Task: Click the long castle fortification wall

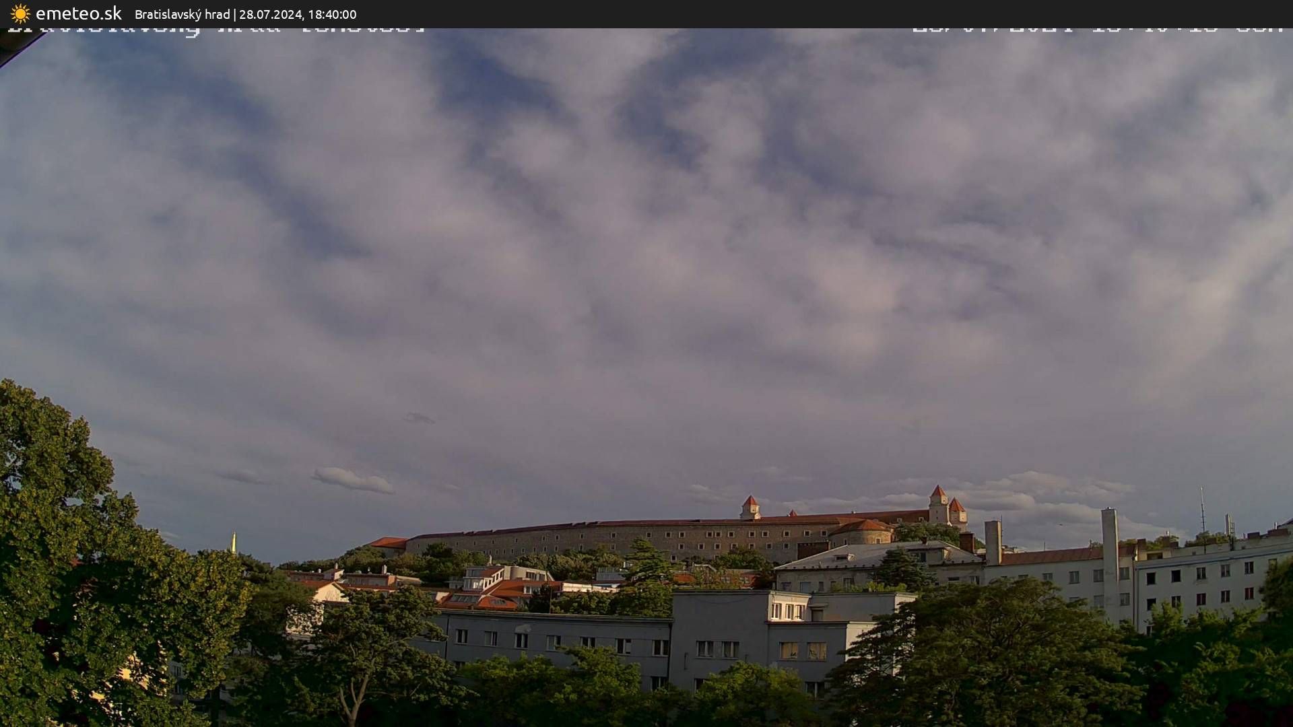Action: coord(606,539)
